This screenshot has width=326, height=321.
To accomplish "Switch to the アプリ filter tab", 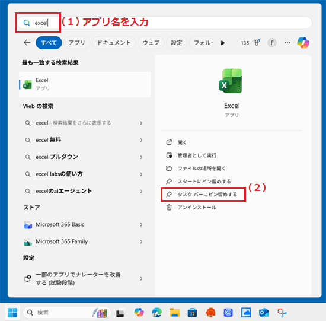I will pyautogui.click(x=77, y=43).
